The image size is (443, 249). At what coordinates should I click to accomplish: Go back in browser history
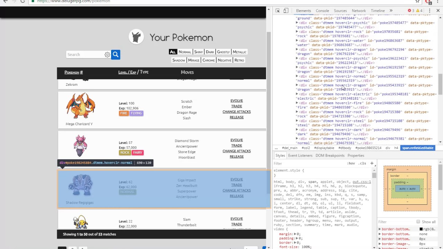(x=5, y=1)
